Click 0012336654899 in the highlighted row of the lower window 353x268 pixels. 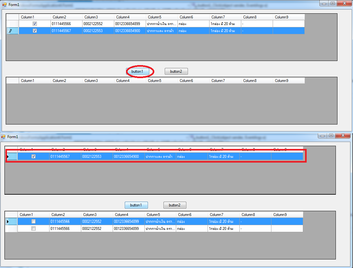pos(129,222)
